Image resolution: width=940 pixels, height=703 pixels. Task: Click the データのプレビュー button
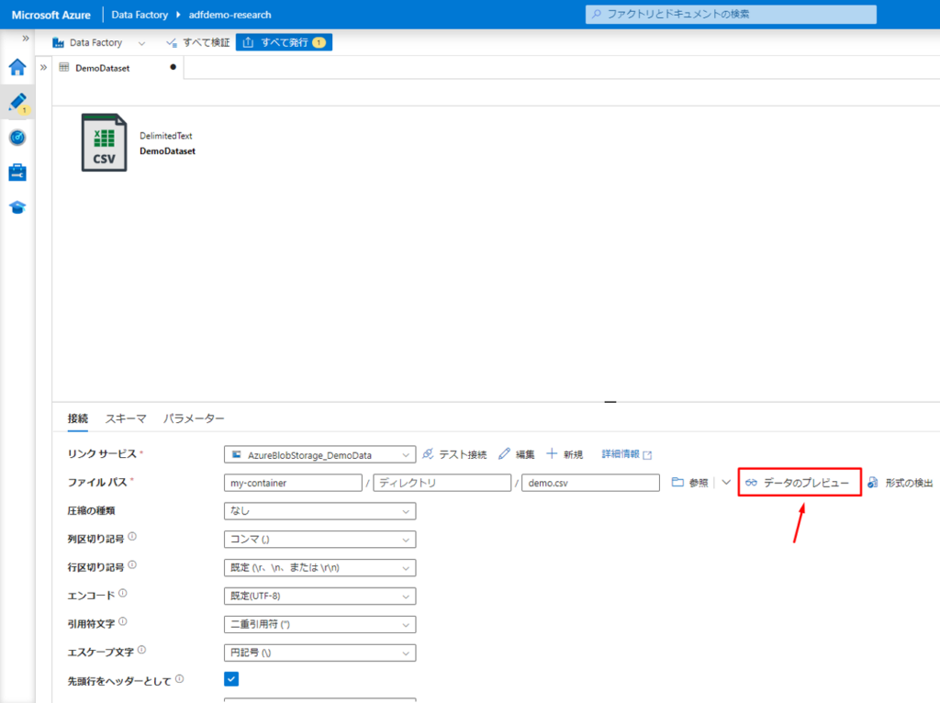tap(799, 483)
